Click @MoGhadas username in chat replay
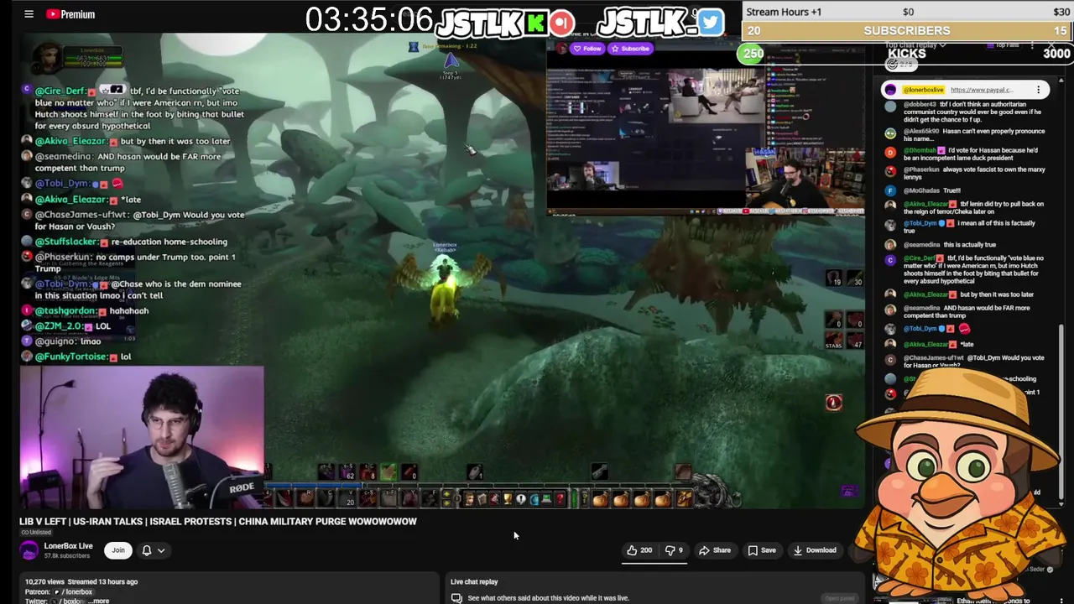 pyautogui.click(x=921, y=190)
